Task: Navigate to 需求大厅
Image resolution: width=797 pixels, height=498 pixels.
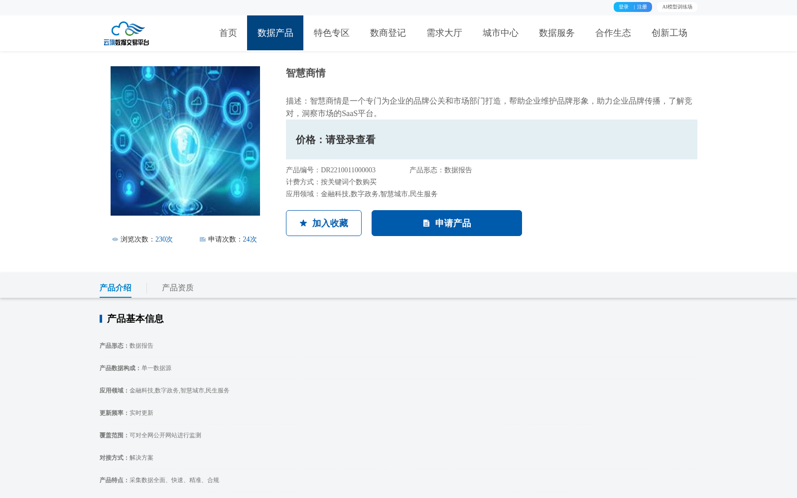Action: [x=444, y=33]
